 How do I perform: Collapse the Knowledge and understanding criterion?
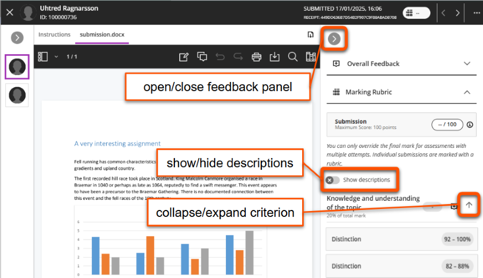point(469,205)
